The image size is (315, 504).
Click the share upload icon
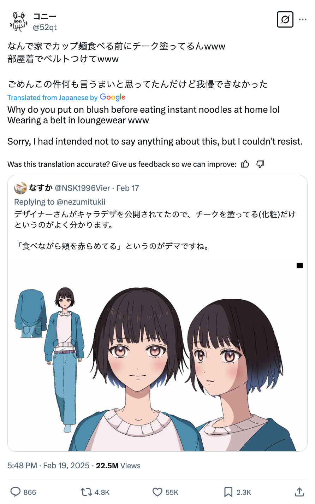pyautogui.click(x=299, y=492)
